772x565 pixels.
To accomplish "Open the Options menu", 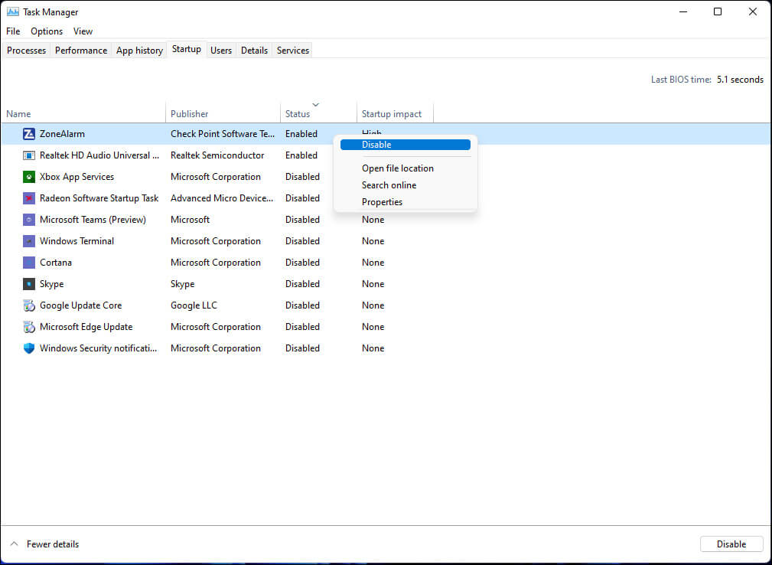I will pos(47,31).
